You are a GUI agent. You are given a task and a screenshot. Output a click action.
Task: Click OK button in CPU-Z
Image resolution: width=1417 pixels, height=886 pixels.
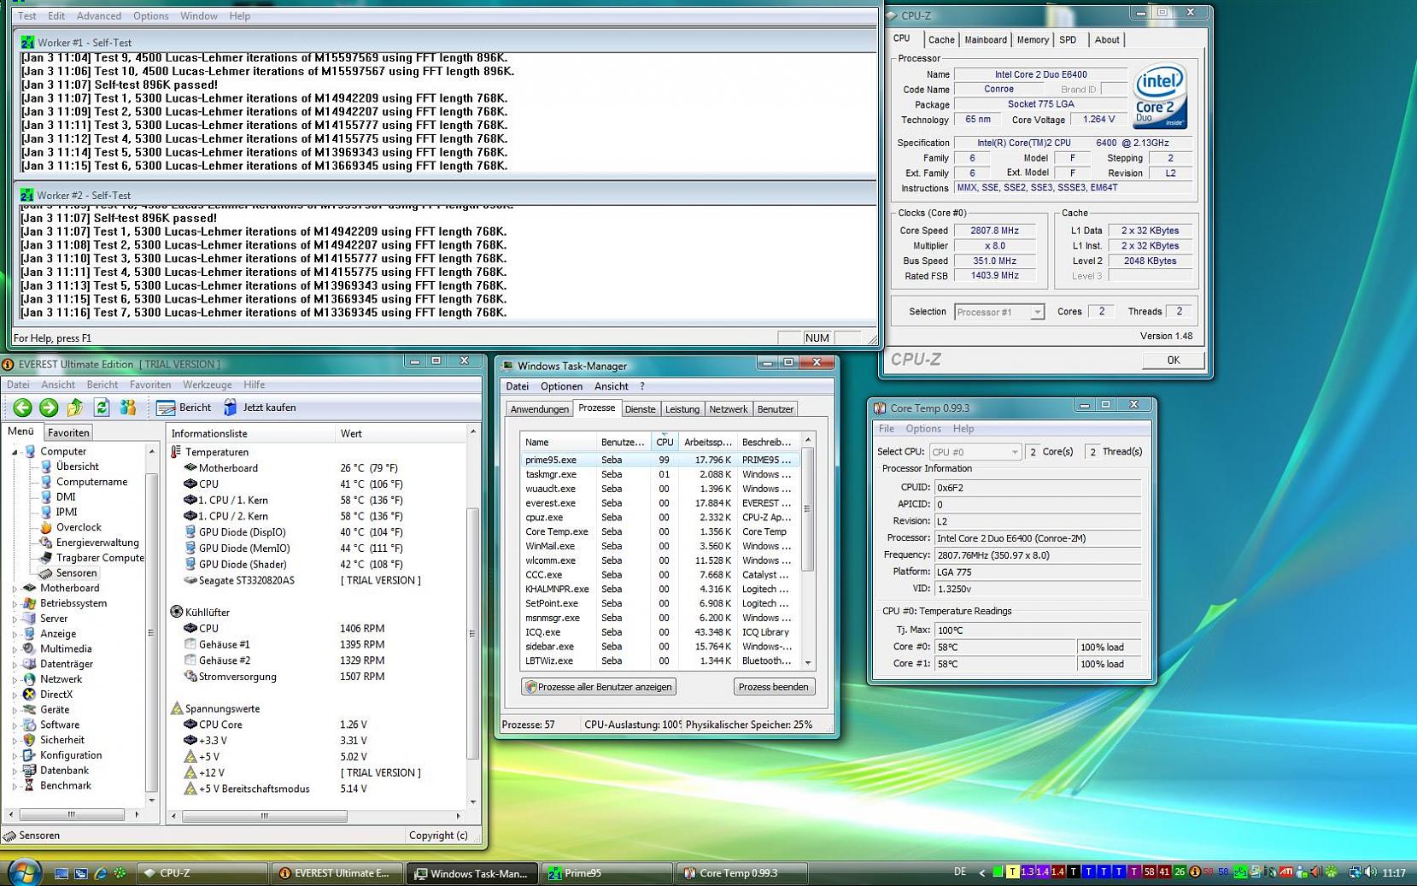[x=1173, y=361]
